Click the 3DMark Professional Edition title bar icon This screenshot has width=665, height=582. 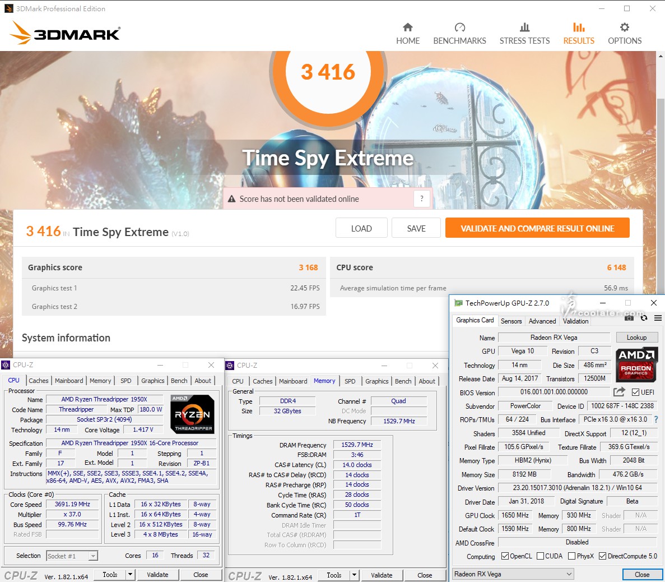[x=8, y=8]
